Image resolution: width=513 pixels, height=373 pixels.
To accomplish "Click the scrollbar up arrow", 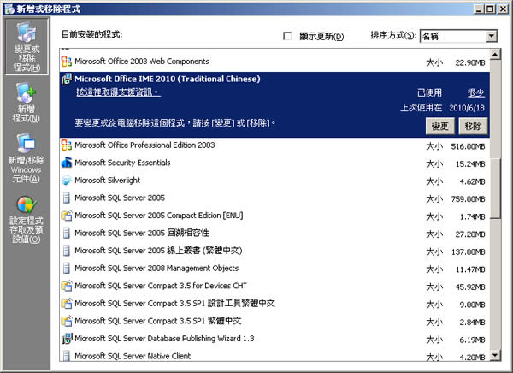I will 495,54.
